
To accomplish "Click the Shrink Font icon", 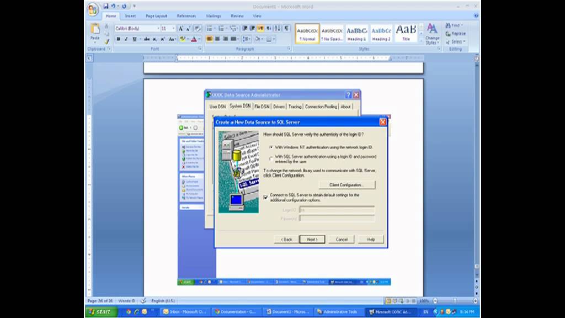I will click(x=188, y=29).
